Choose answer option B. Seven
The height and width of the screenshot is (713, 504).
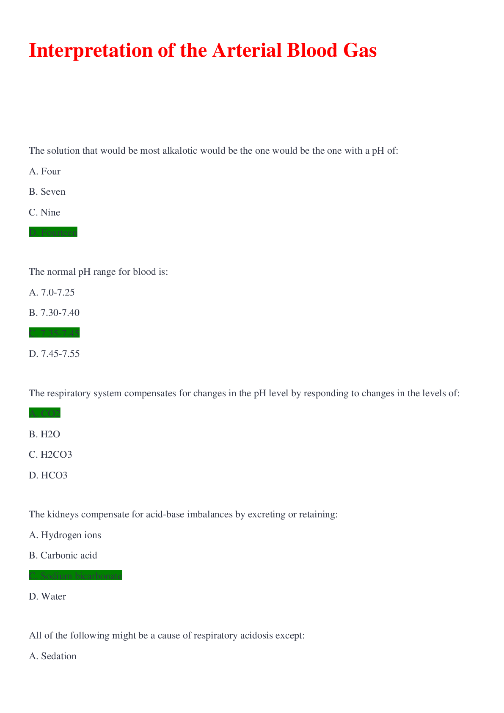47,192
